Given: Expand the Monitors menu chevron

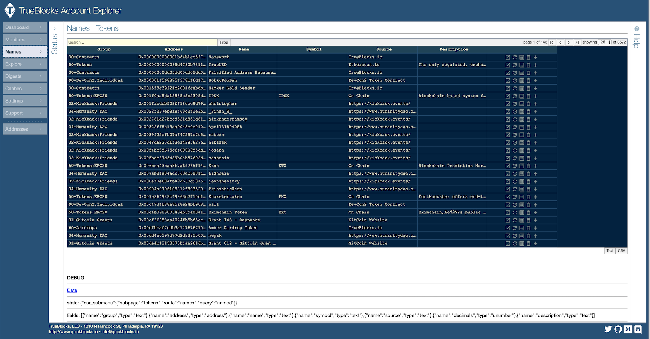Looking at the screenshot, I should click(x=41, y=40).
